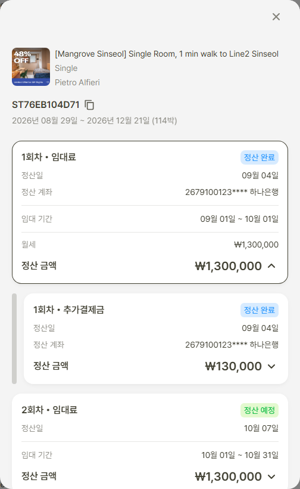Expand the 2회차 임대료 settlement amount
The width and height of the screenshot is (300, 489).
pos(271,476)
